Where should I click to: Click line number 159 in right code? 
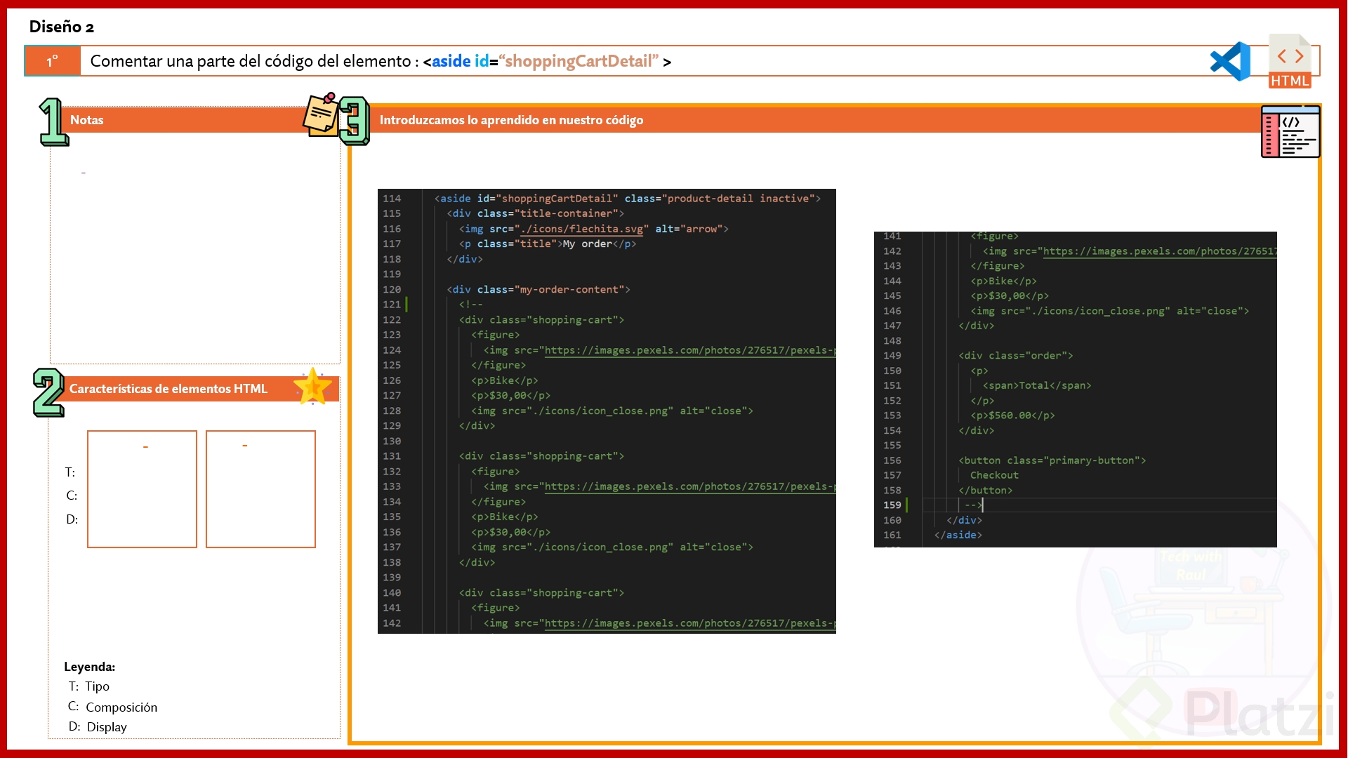coord(892,505)
